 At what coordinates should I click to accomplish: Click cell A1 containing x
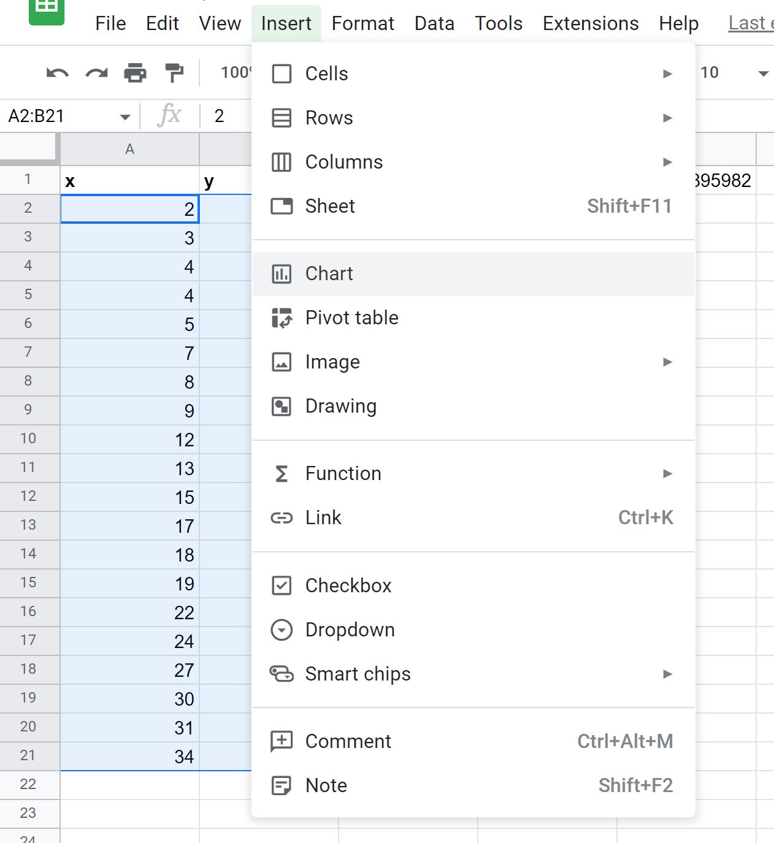click(x=130, y=180)
